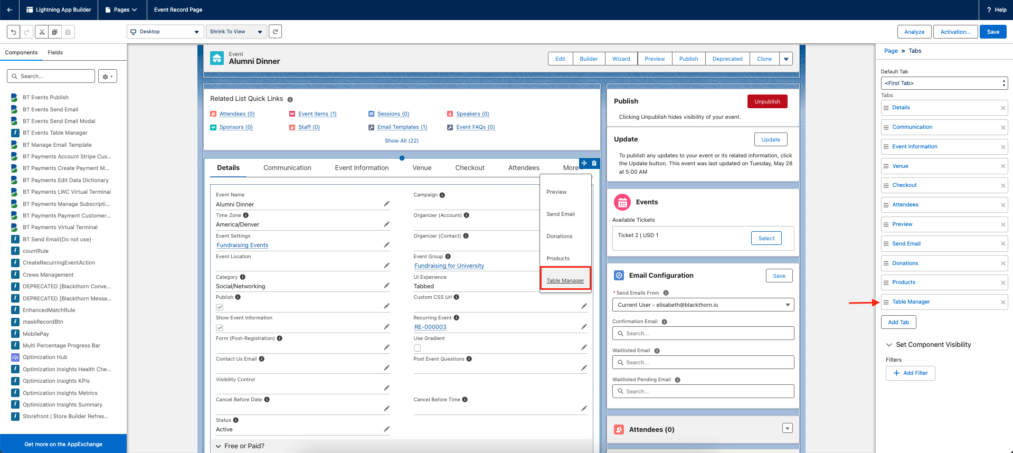Click the Optimization Hub component icon
Image resolution: width=1013 pixels, height=453 pixels.
click(x=15, y=357)
